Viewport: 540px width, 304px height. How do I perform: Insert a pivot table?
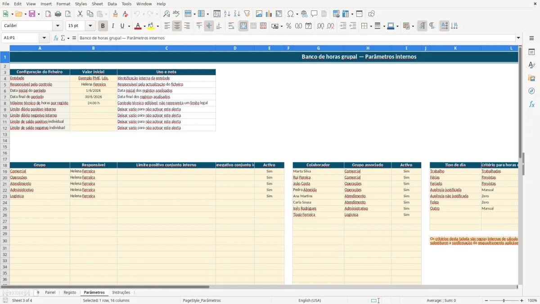(x=279, y=14)
